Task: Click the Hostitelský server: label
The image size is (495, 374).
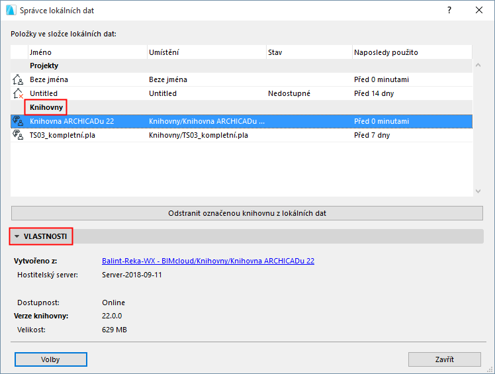Action: click(48, 275)
